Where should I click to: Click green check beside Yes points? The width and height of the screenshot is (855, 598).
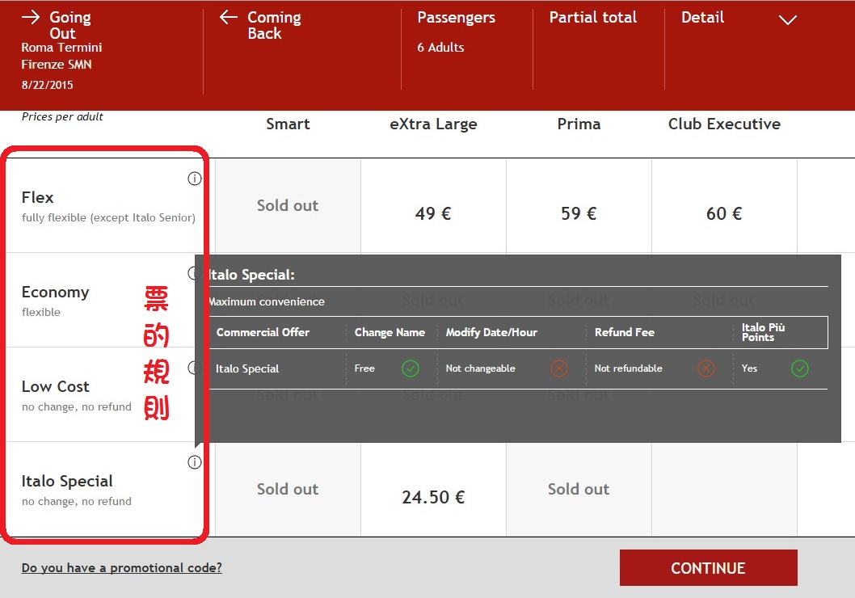click(x=800, y=368)
